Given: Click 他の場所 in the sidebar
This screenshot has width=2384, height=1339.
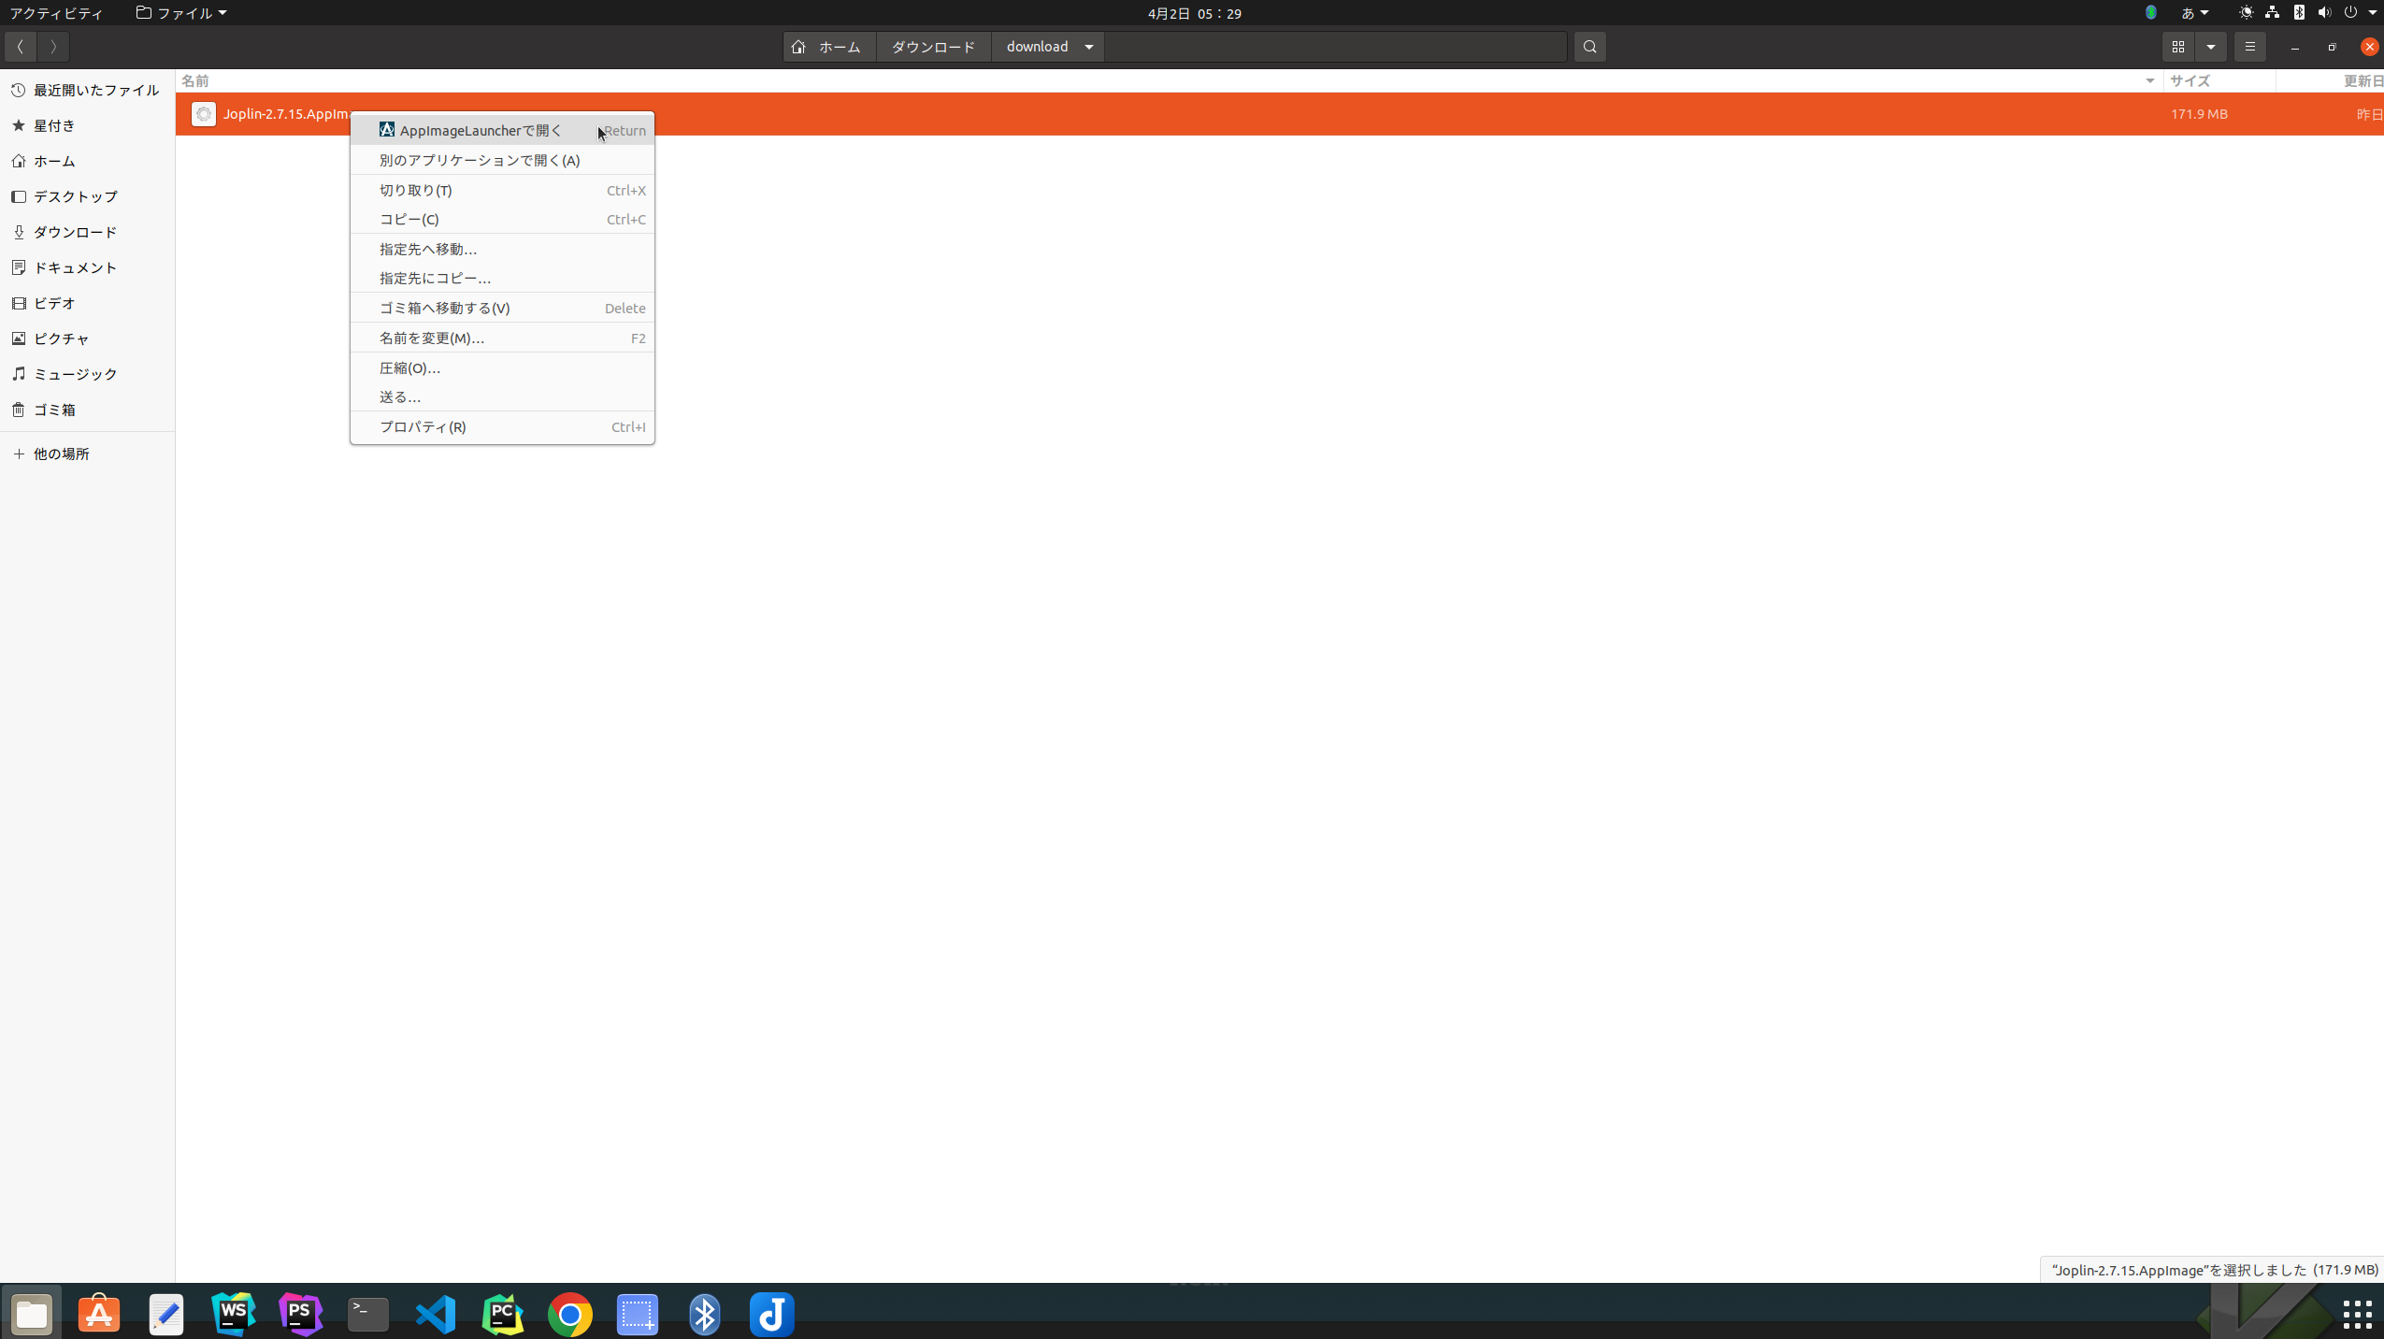Looking at the screenshot, I should (62, 454).
